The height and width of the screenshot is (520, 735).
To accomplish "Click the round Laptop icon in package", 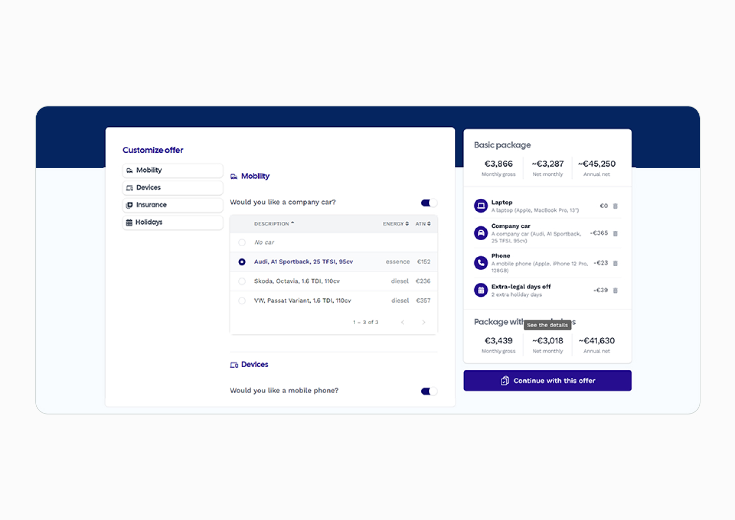I will pyautogui.click(x=481, y=206).
